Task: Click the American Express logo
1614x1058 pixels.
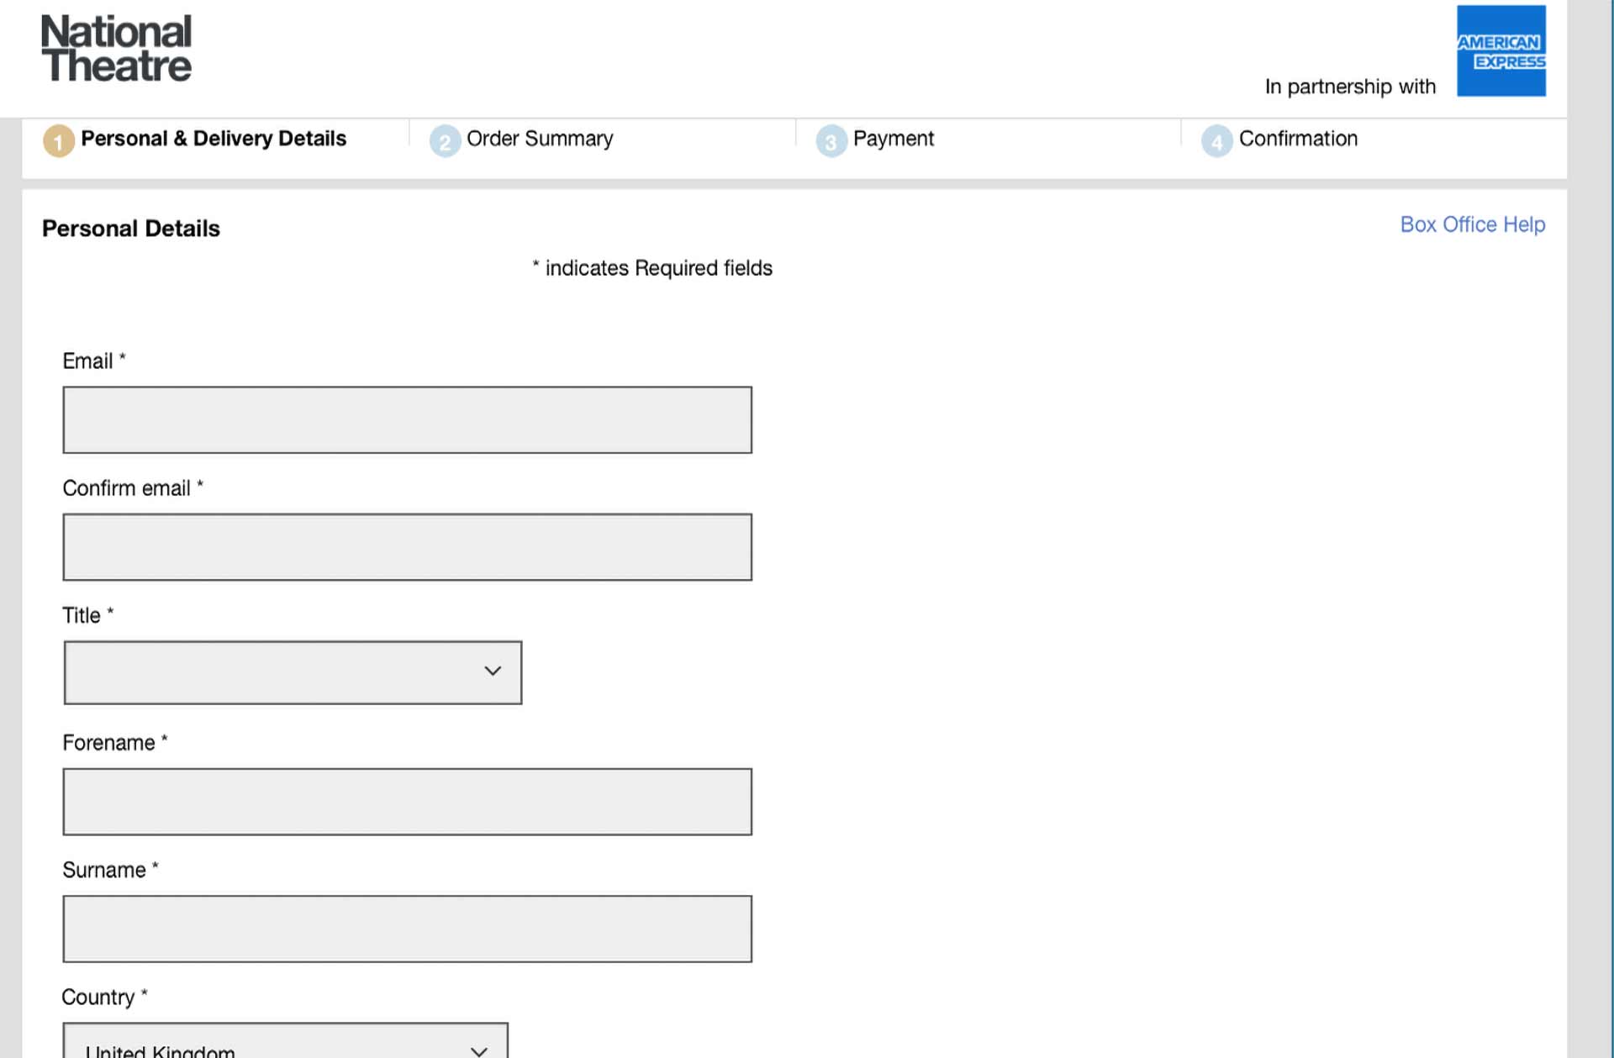Action: [1501, 50]
